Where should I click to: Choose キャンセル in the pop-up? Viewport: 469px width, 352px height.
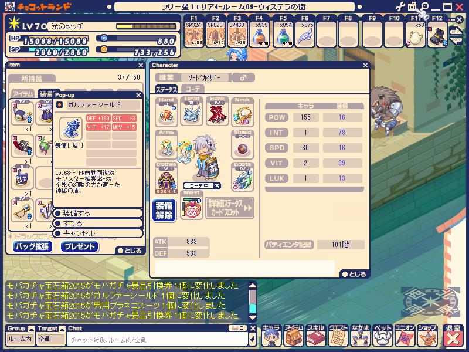tap(98, 233)
